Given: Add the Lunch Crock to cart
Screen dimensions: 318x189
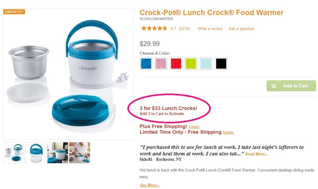Looking at the screenshot, I should (291, 86).
